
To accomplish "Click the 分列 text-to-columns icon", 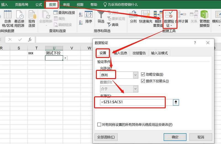I will 133,17.
